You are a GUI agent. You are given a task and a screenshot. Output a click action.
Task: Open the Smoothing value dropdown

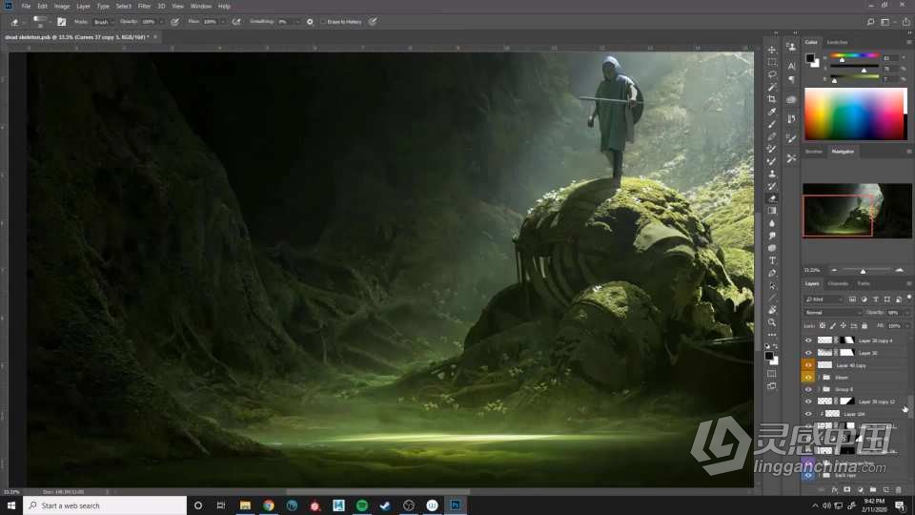coord(297,22)
